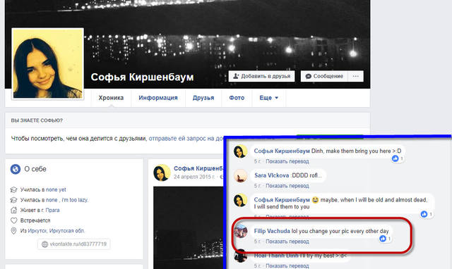Click Софья Киршенбаум name on maybe comment

(x=282, y=199)
